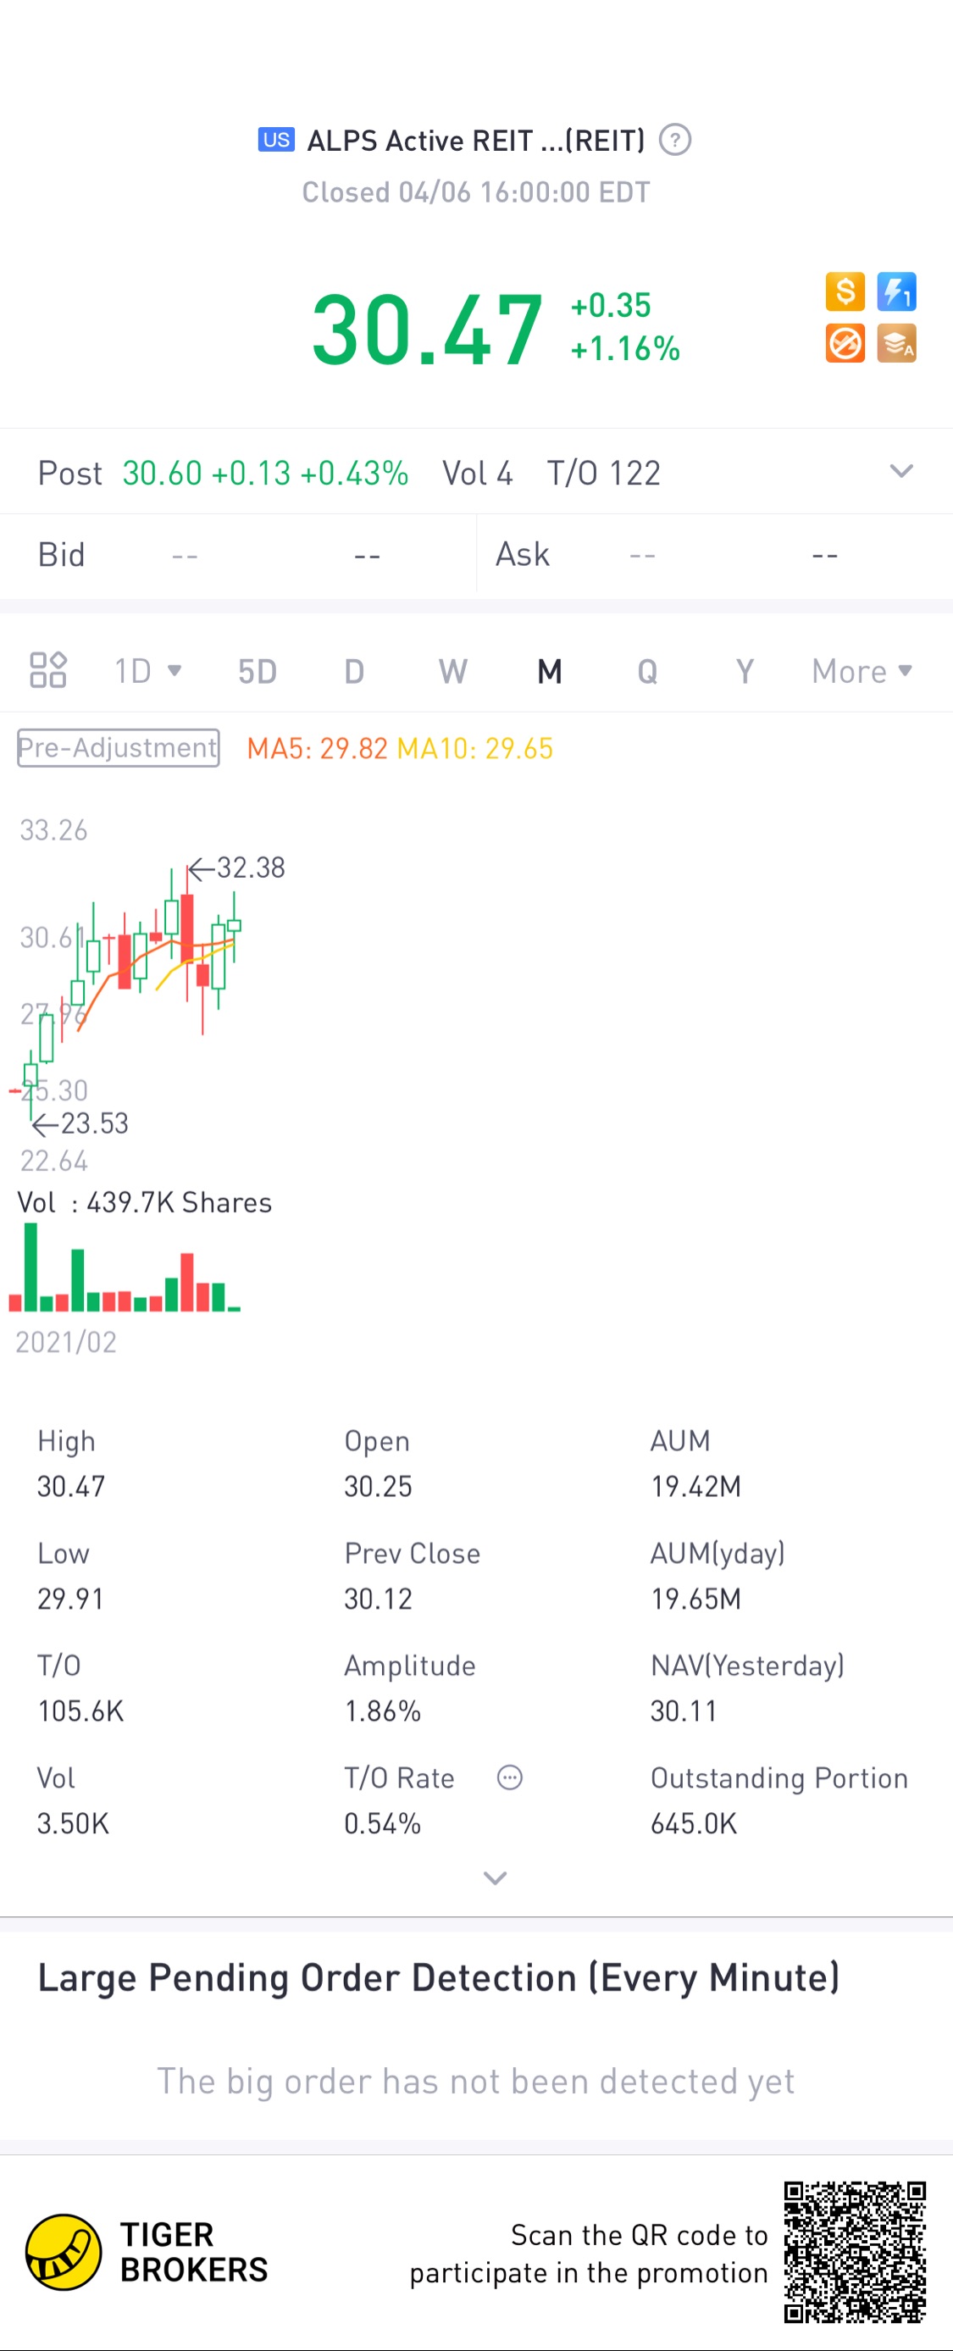Viewport: 953px width, 2351px height.
Task: Expand the post-market details chevron
Action: (901, 472)
